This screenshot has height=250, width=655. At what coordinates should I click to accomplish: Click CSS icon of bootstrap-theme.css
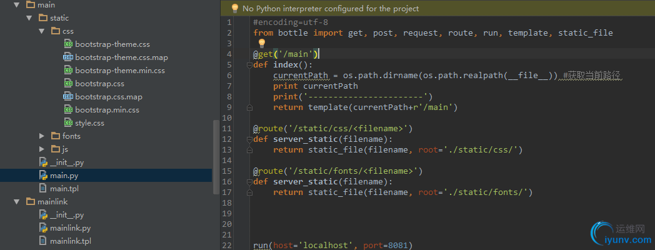[x=69, y=44]
